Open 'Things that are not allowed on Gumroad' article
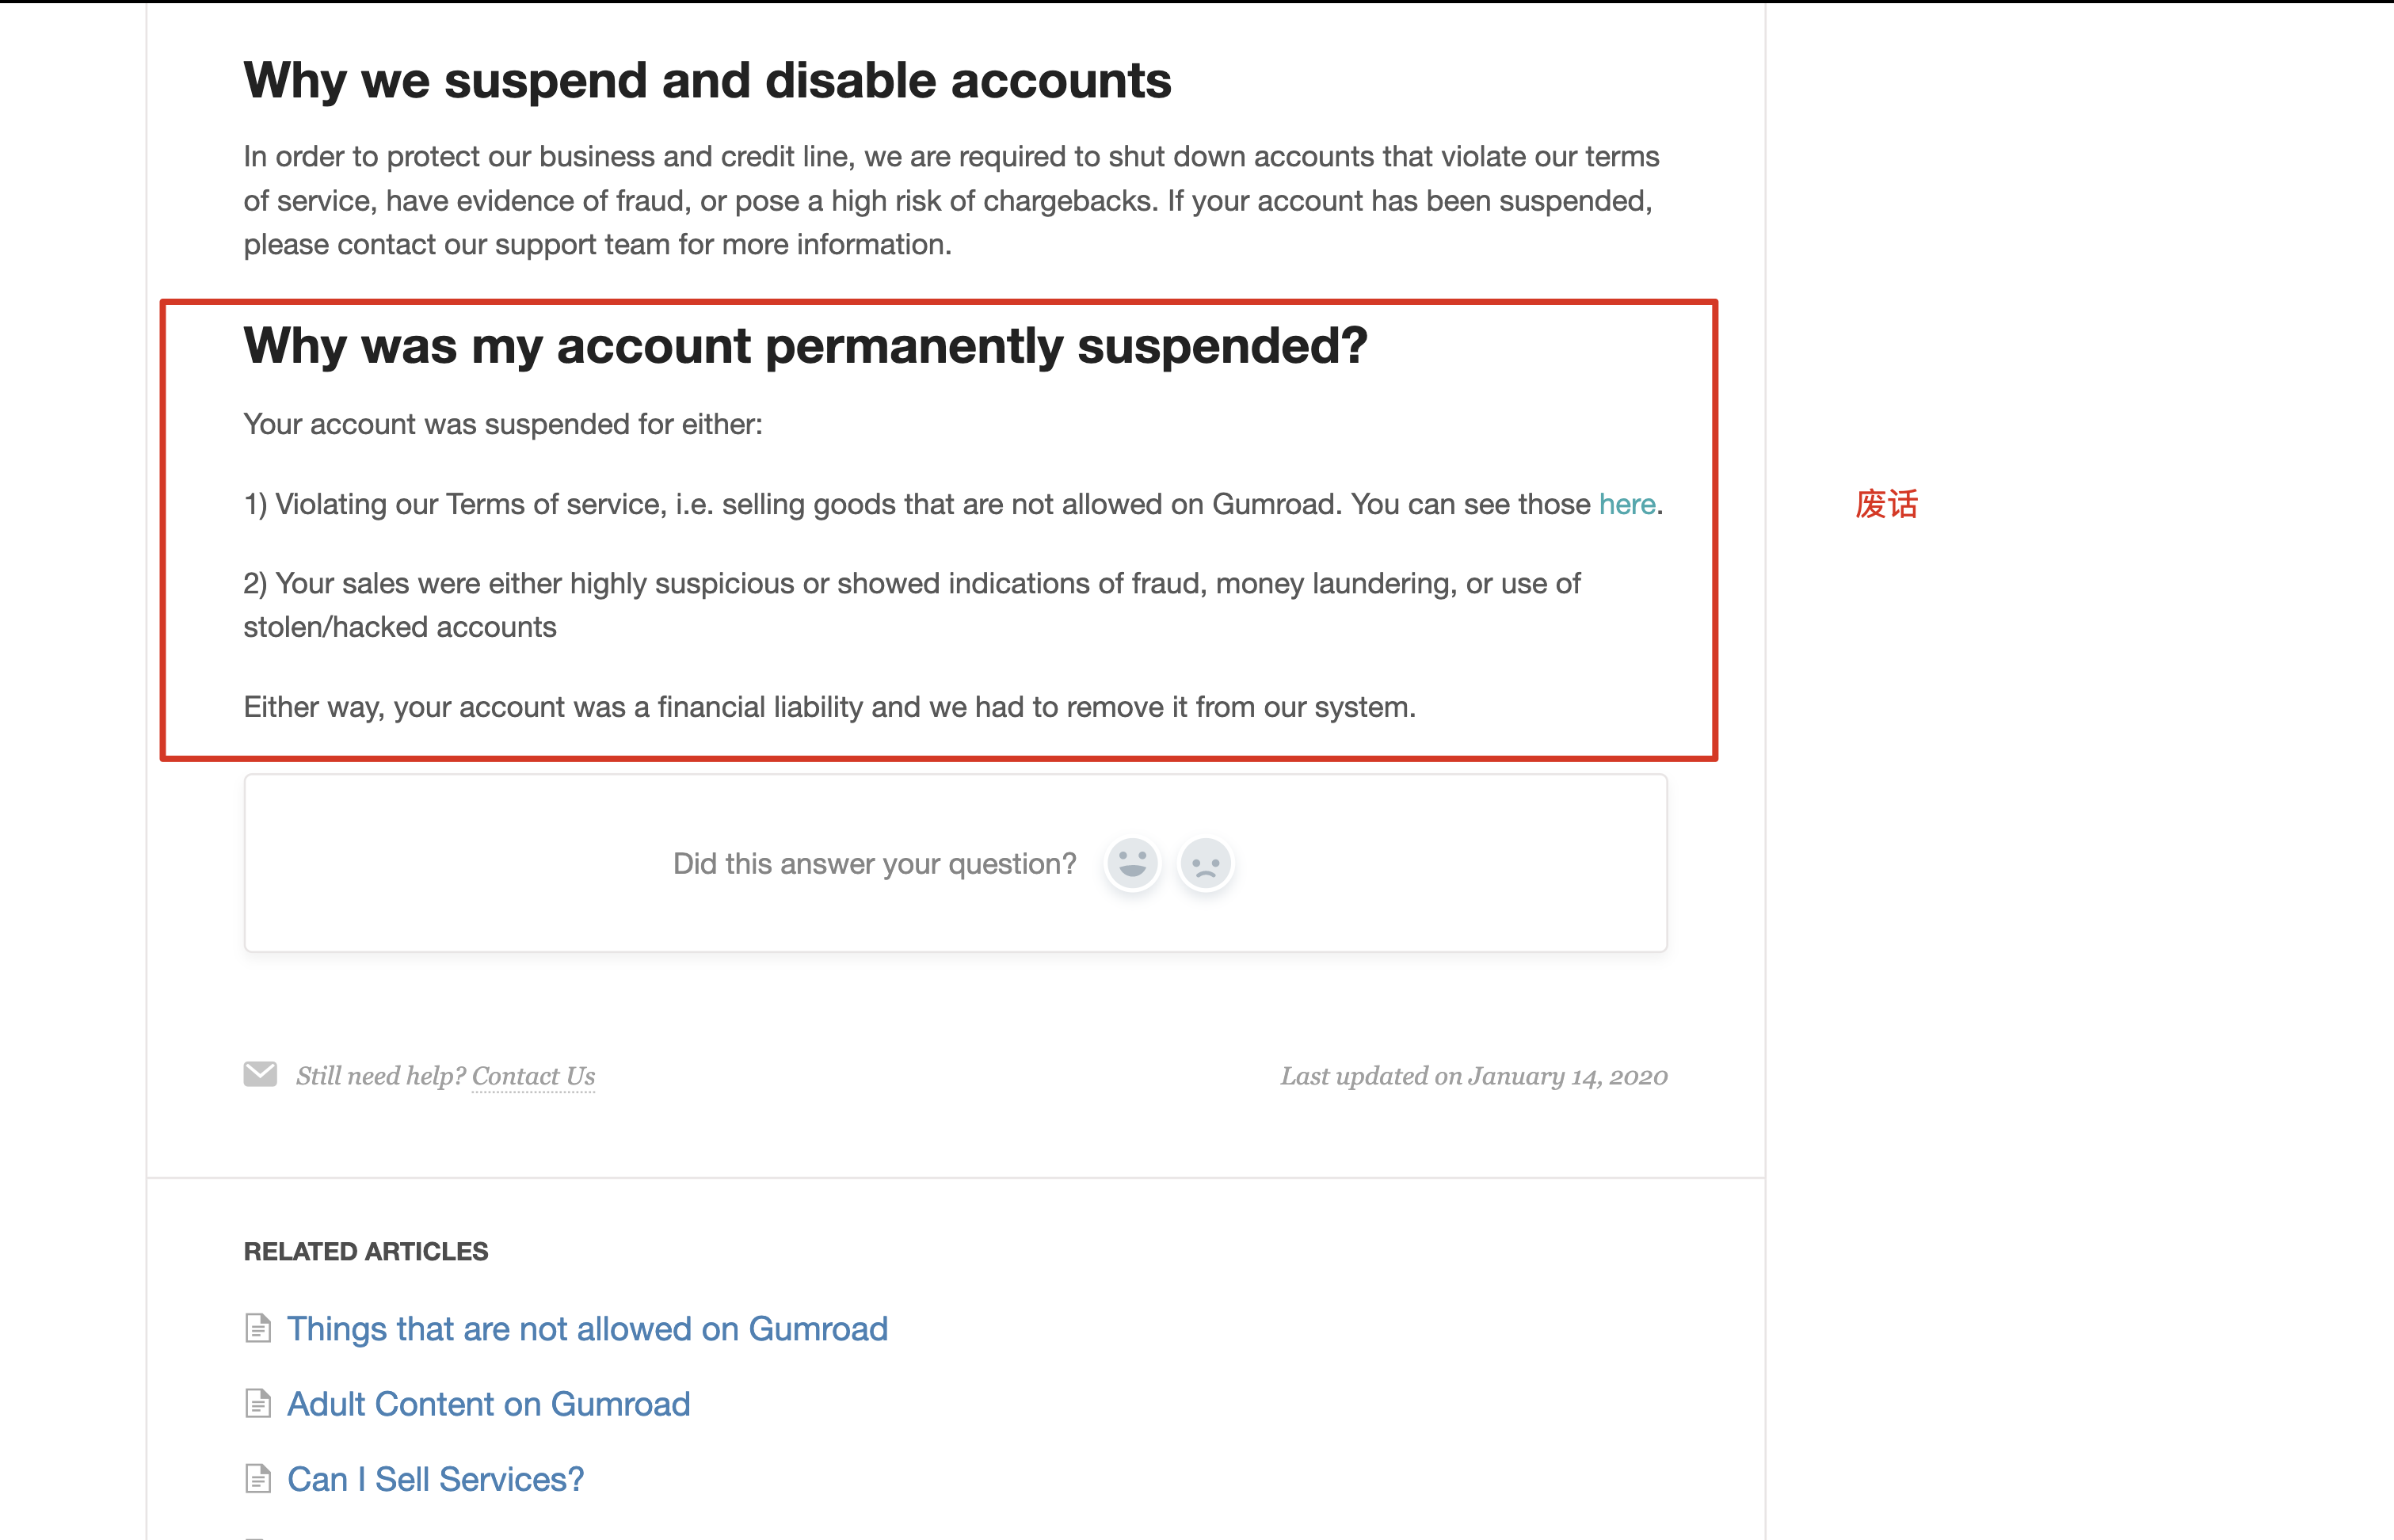This screenshot has width=2394, height=1540. (587, 1328)
